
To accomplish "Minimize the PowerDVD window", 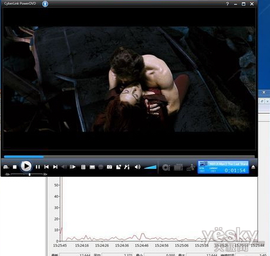I will [235, 4].
